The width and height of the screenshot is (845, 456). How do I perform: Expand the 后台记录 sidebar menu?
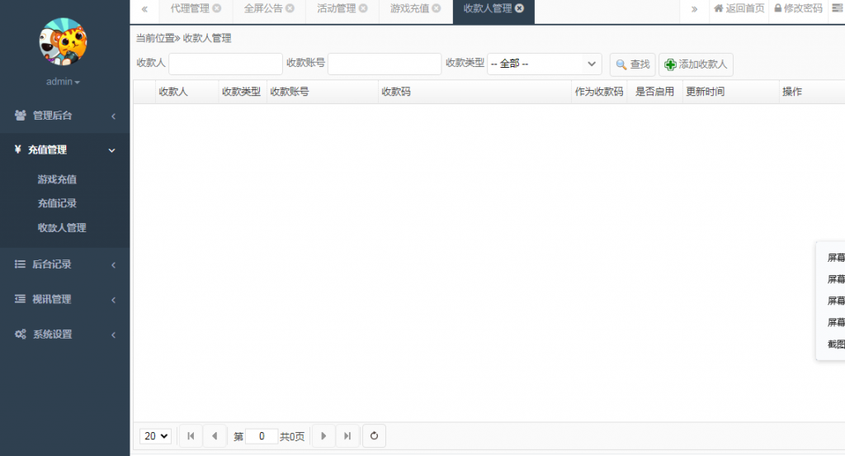pos(64,264)
